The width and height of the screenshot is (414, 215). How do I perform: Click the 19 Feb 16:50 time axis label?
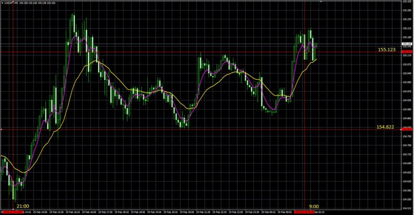(89, 212)
